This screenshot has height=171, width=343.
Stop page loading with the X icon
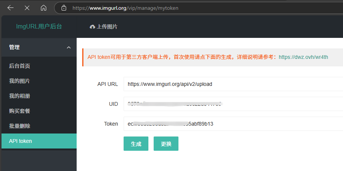click(27, 8)
